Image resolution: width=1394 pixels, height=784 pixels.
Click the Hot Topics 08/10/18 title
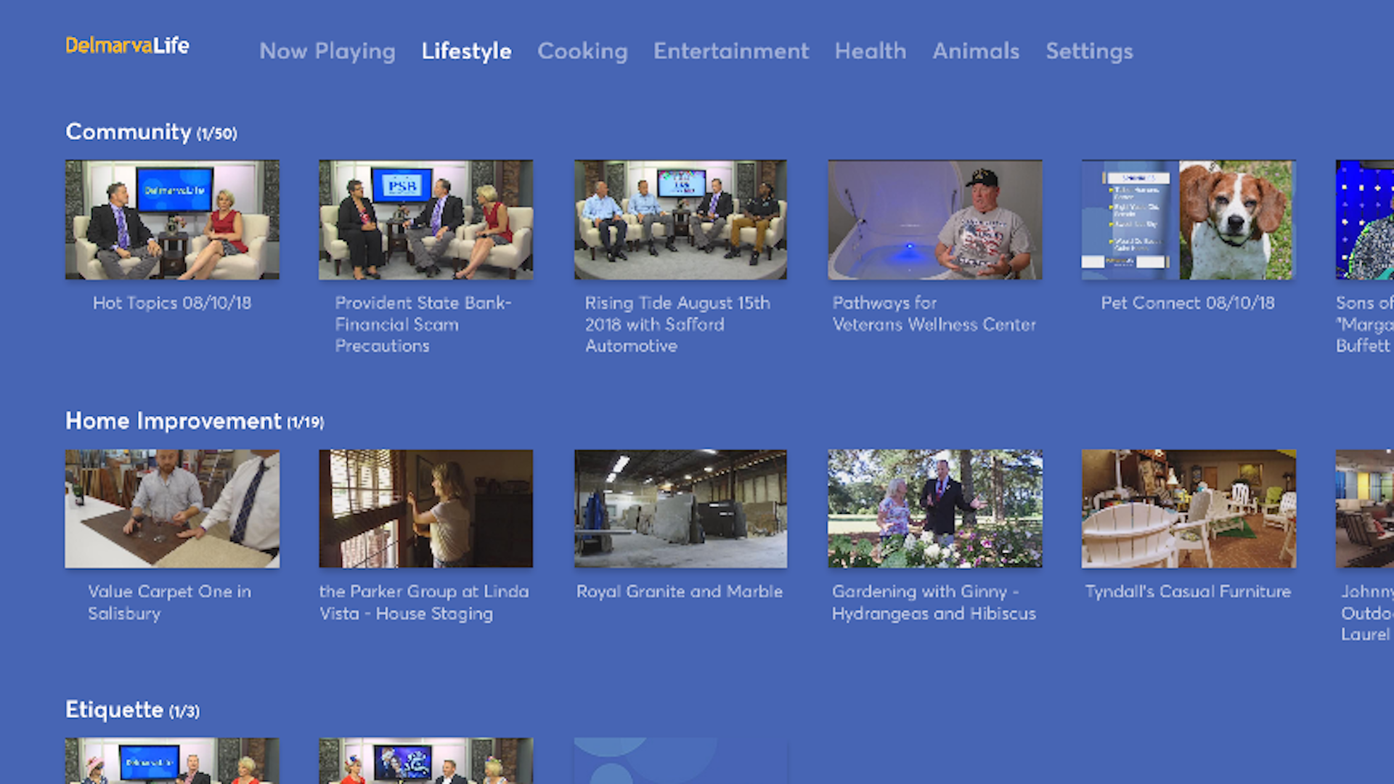(x=172, y=303)
